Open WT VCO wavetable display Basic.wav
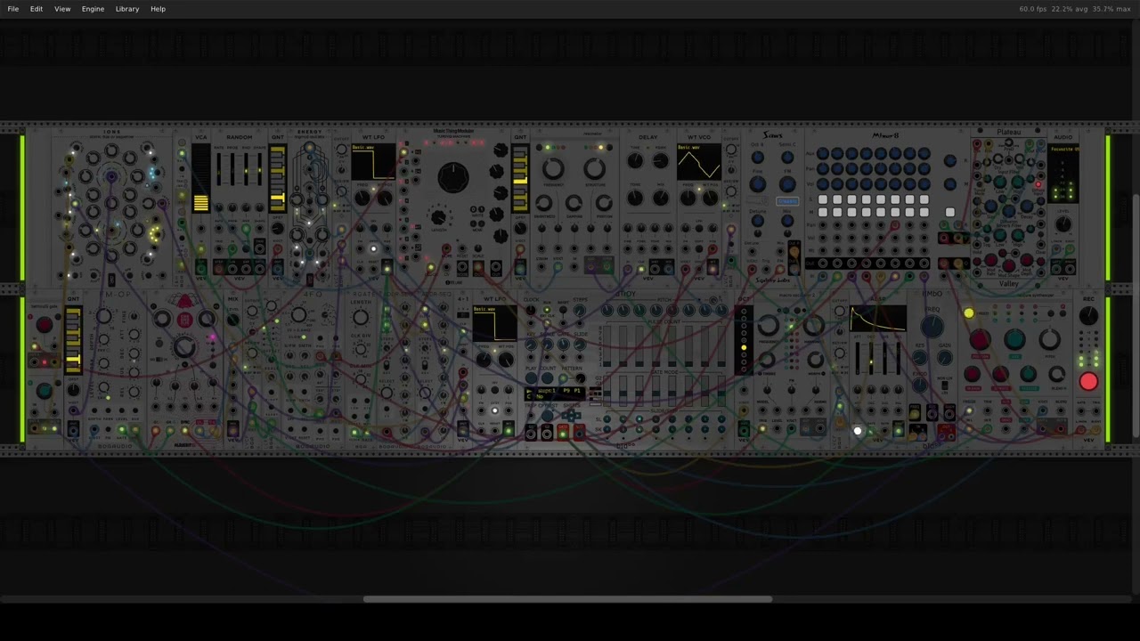Image resolution: width=1140 pixels, height=641 pixels. click(699, 162)
